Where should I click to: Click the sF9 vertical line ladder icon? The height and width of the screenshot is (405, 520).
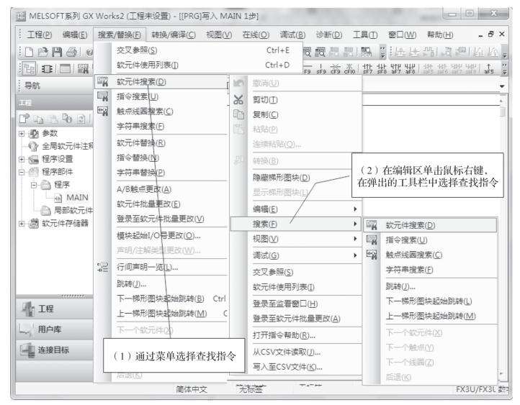(x=321, y=69)
